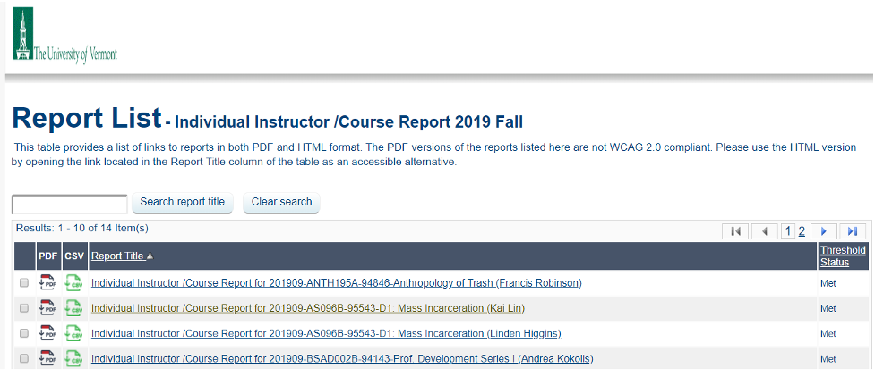The image size is (875, 377).
Task: Sort by Report Title column header
Action: pyautogui.click(x=117, y=256)
